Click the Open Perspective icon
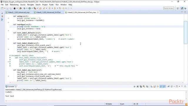The height and width of the screenshot is (106, 188). click(178, 8)
